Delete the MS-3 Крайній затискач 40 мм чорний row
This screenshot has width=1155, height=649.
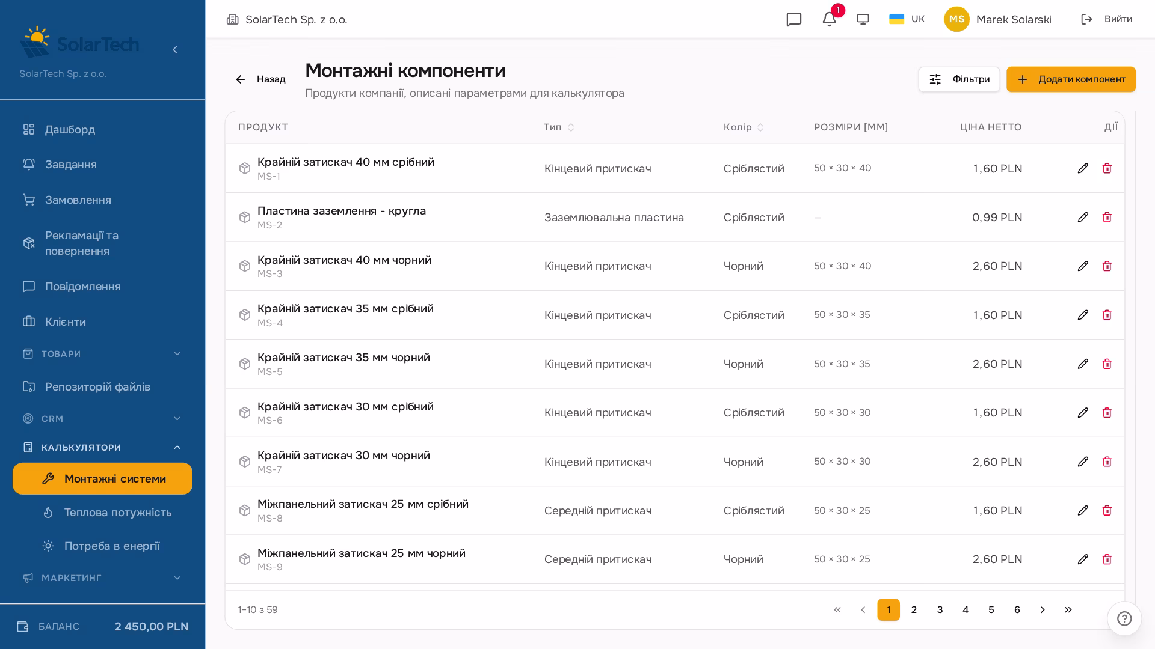click(1107, 266)
